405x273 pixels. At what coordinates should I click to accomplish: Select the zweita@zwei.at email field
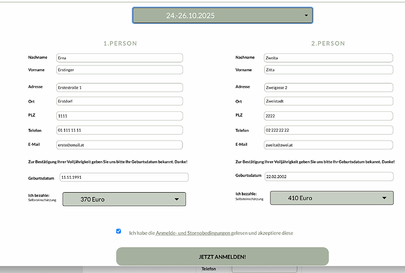pyautogui.click(x=328, y=145)
